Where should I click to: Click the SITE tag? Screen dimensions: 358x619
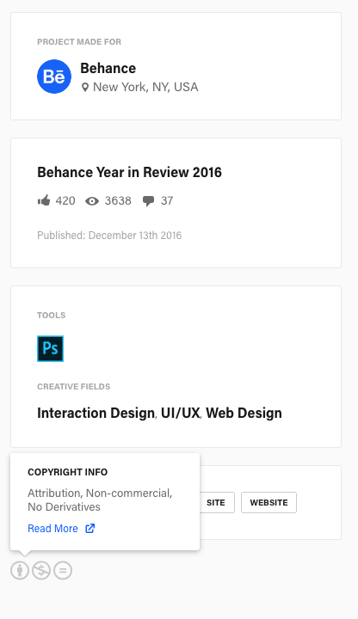[x=216, y=503]
